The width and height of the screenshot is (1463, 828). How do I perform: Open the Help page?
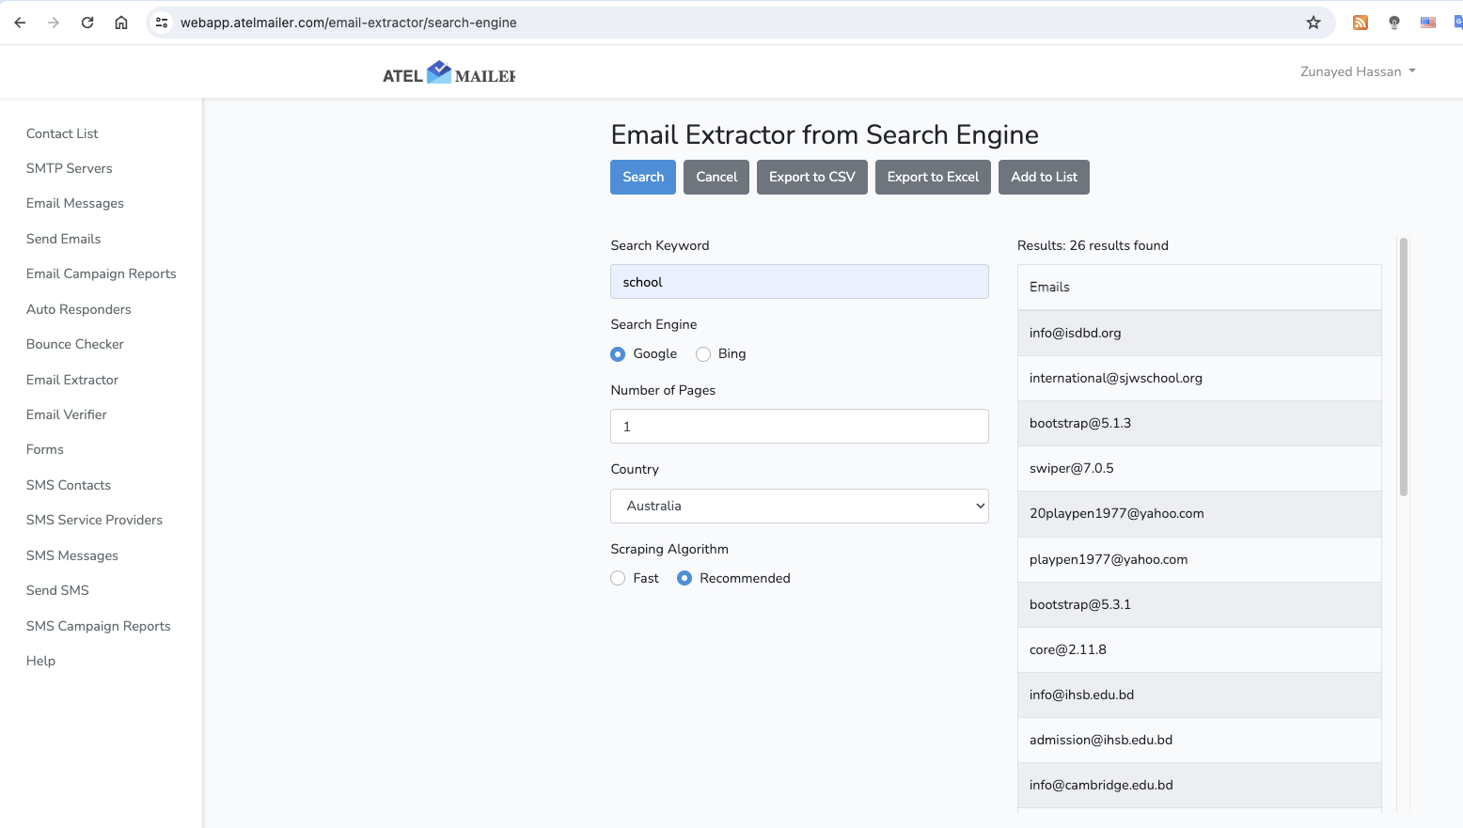pyautogui.click(x=41, y=661)
